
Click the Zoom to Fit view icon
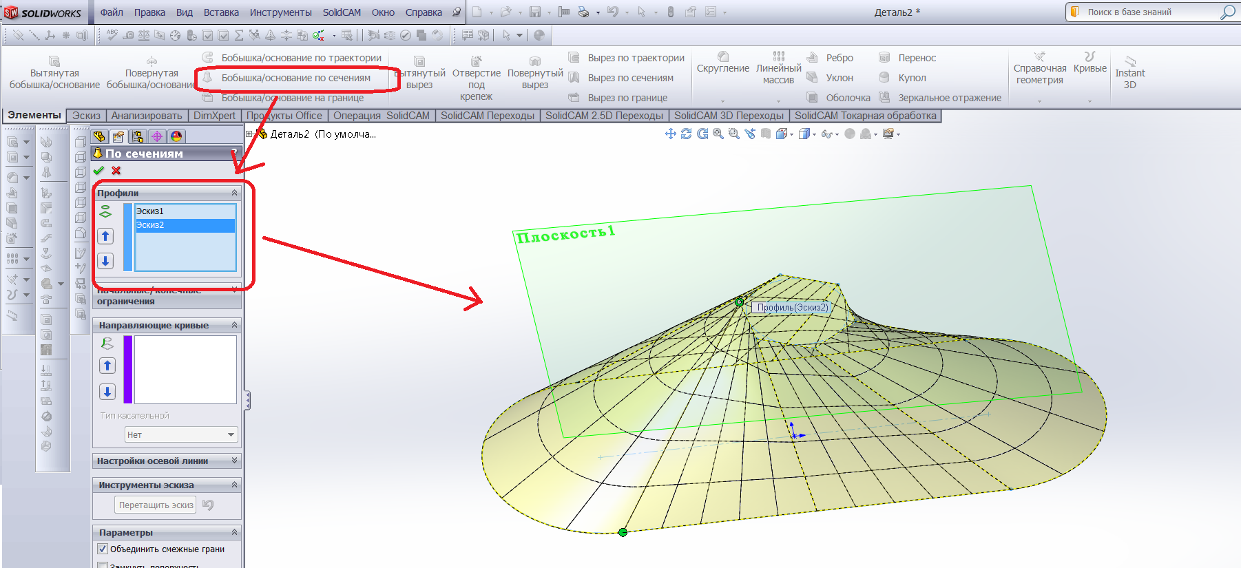tap(718, 134)
